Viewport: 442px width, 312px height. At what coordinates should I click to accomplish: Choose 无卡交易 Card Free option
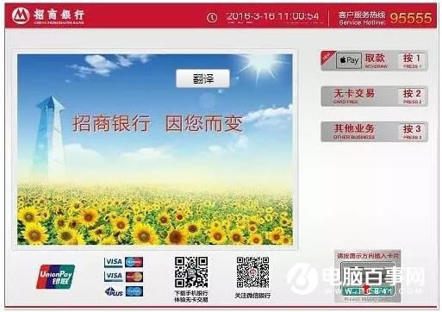(x=374, y=97)
